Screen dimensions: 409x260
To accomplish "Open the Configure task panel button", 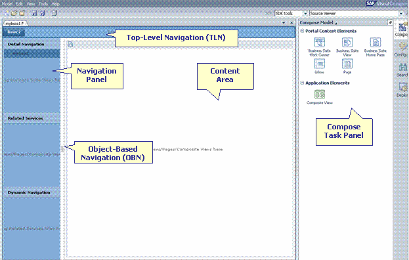I will point(402,49).
